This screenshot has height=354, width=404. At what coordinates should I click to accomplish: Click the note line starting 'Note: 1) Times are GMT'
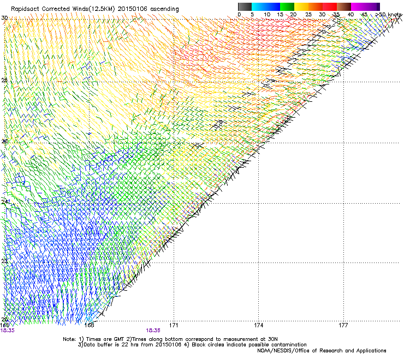click(170, 339)
